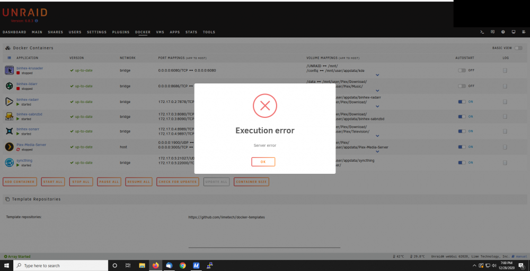
Task: Click the monitor info icon in header
Action: [514, 32]
